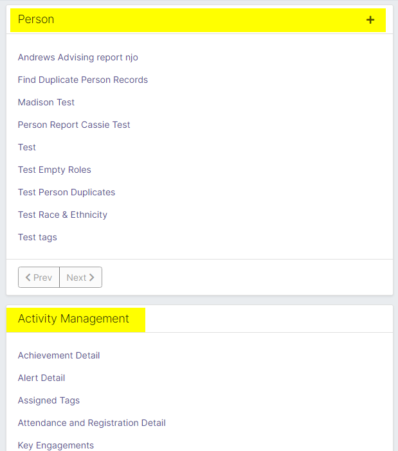Open the Achievement Detail report
The width and height of the screenshot is (398, 451).
pyautogui.click(x=59, y=355)
